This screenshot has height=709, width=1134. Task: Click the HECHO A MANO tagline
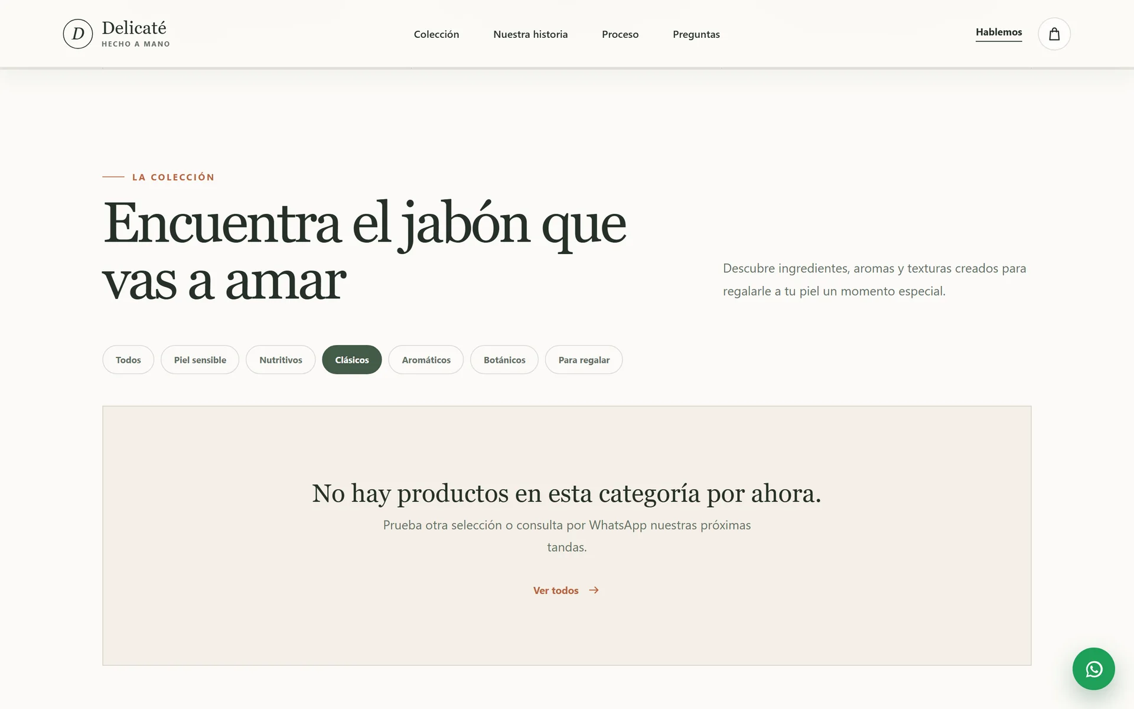pos(136,44)
